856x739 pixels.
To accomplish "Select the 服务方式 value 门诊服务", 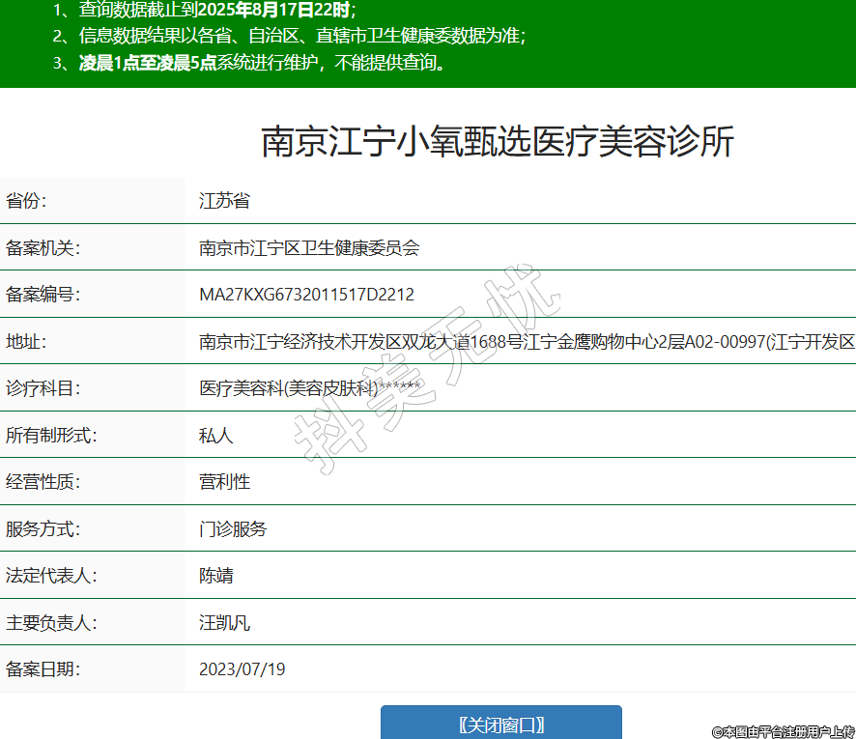I will click(233, 528).
